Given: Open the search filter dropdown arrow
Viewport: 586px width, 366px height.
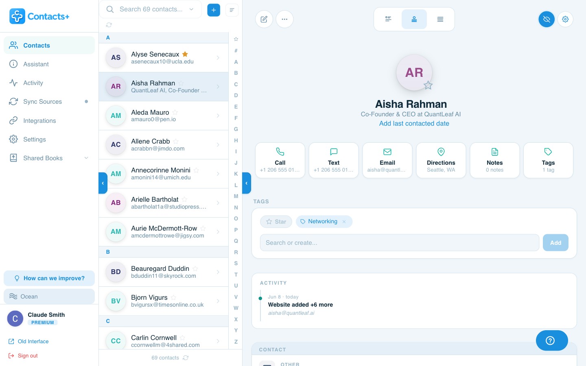Looking at the screenshot, I should (191, 9).
